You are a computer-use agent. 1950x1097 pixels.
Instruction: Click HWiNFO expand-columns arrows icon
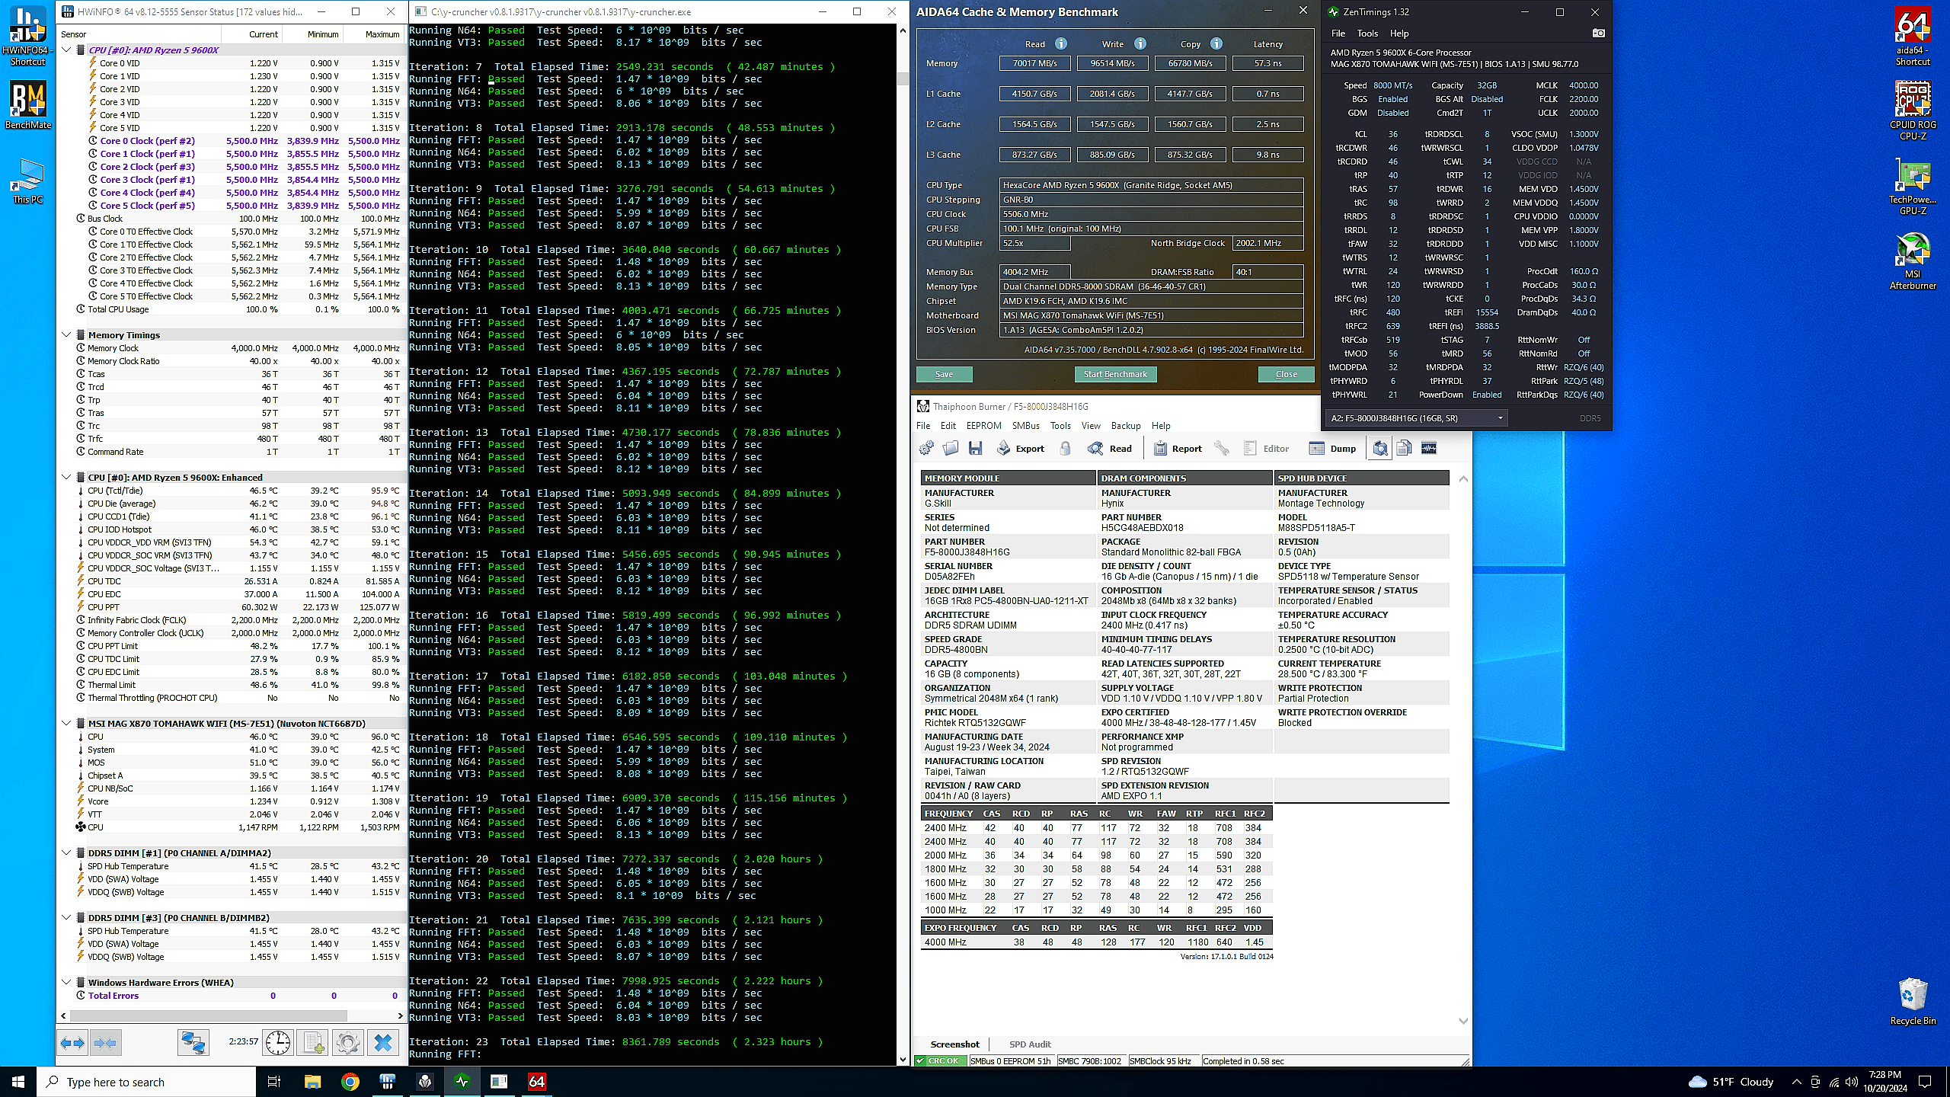pos(73,1042)
